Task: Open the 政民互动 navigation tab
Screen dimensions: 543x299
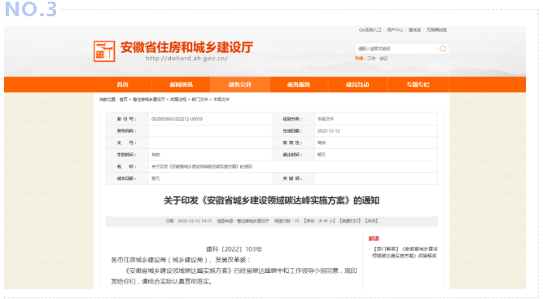Action: 357,85
